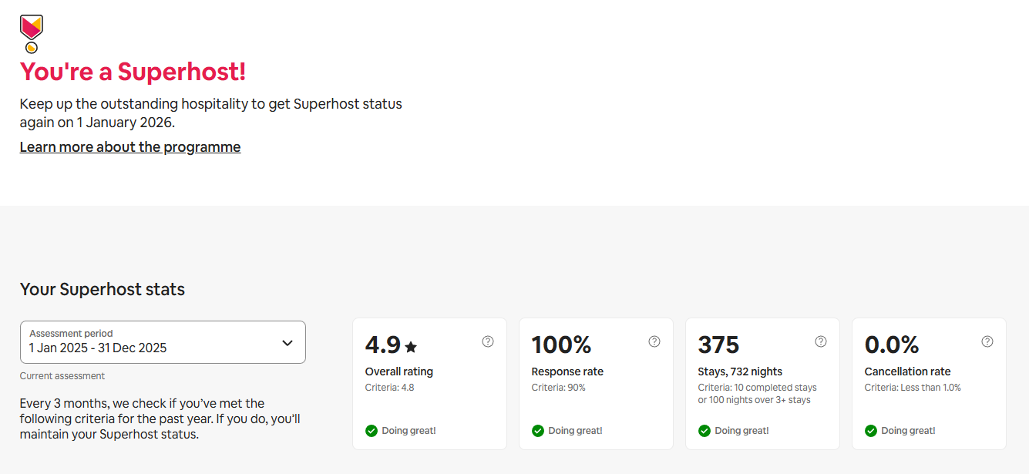Image resolution: width=1029 pixels, height=474 pixels.
Task: Click the Current assessment label
Action: click(x=62, y=375)
